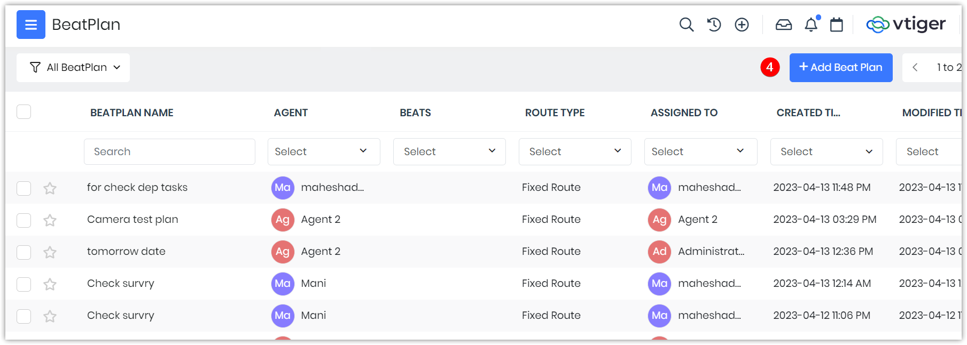Image resolution: width=967 pixels, height=345 pixels.
Task: Click the Administrator avatar in "tomorrow date" row
Action: click(x=660, y=252)
